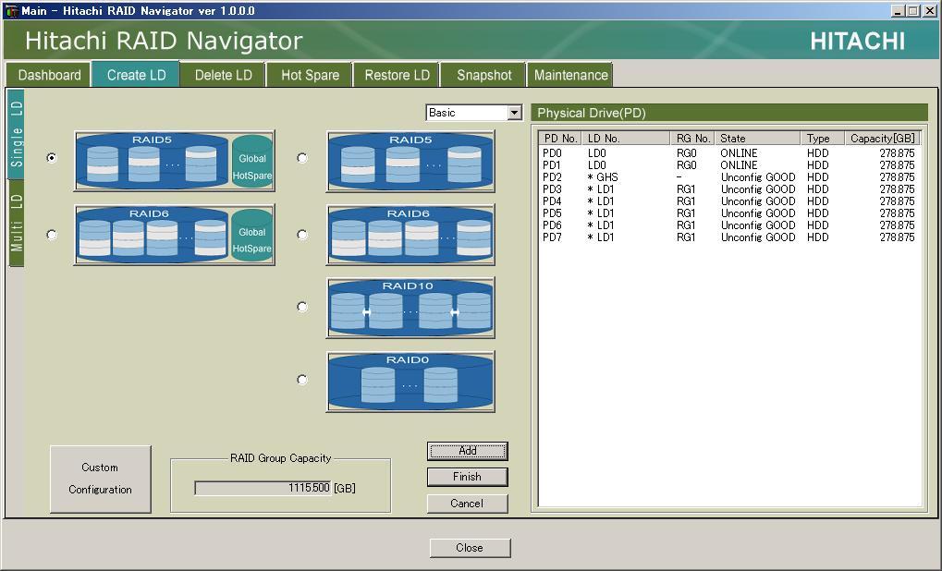
Task: Click the RAID Group Capacity field
Action: tap(263, 488)
